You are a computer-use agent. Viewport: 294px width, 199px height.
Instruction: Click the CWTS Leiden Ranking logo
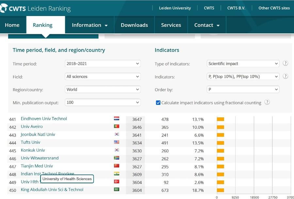point(35,8)
